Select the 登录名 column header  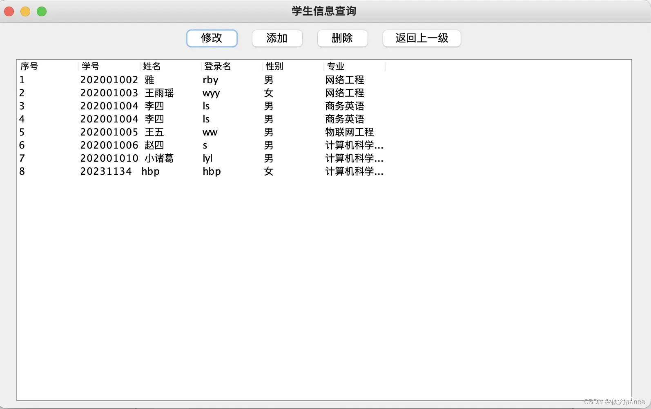(232, 66)
